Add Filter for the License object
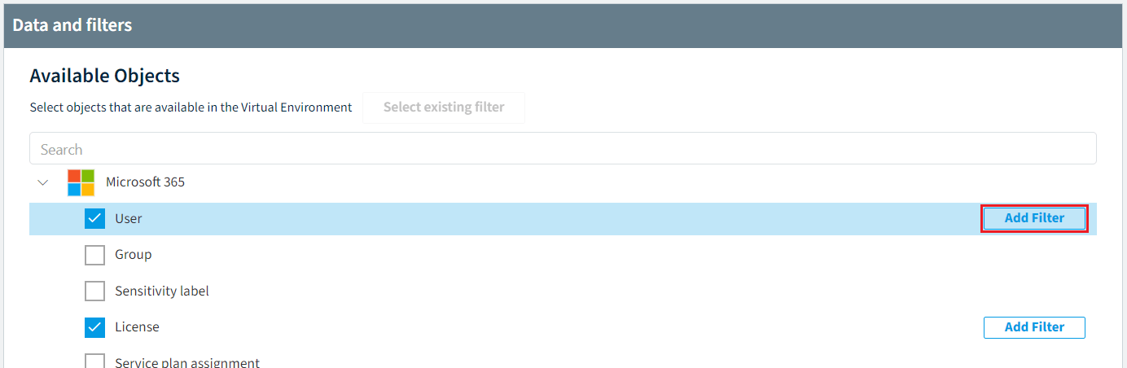Screen dimensions: 1127x368 point(1034,327)
